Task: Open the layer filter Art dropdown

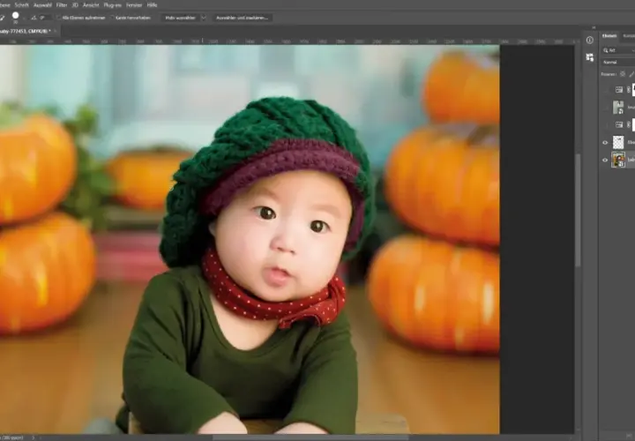Action: pyautogui.click(x=619, y=50)
